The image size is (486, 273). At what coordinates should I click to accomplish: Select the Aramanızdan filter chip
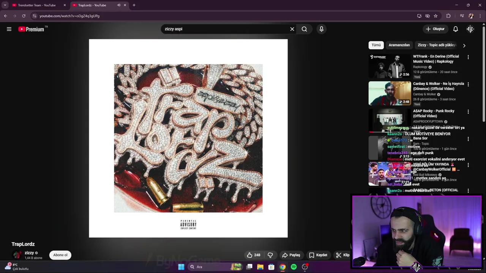(399, 45)
